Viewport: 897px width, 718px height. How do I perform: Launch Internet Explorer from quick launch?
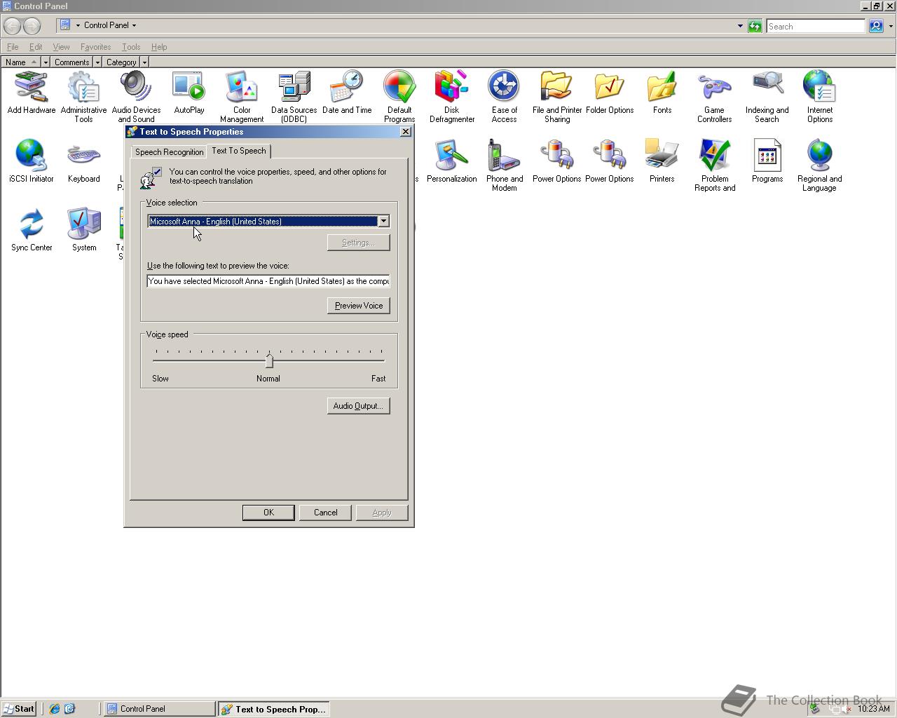(x=55, y=709)
